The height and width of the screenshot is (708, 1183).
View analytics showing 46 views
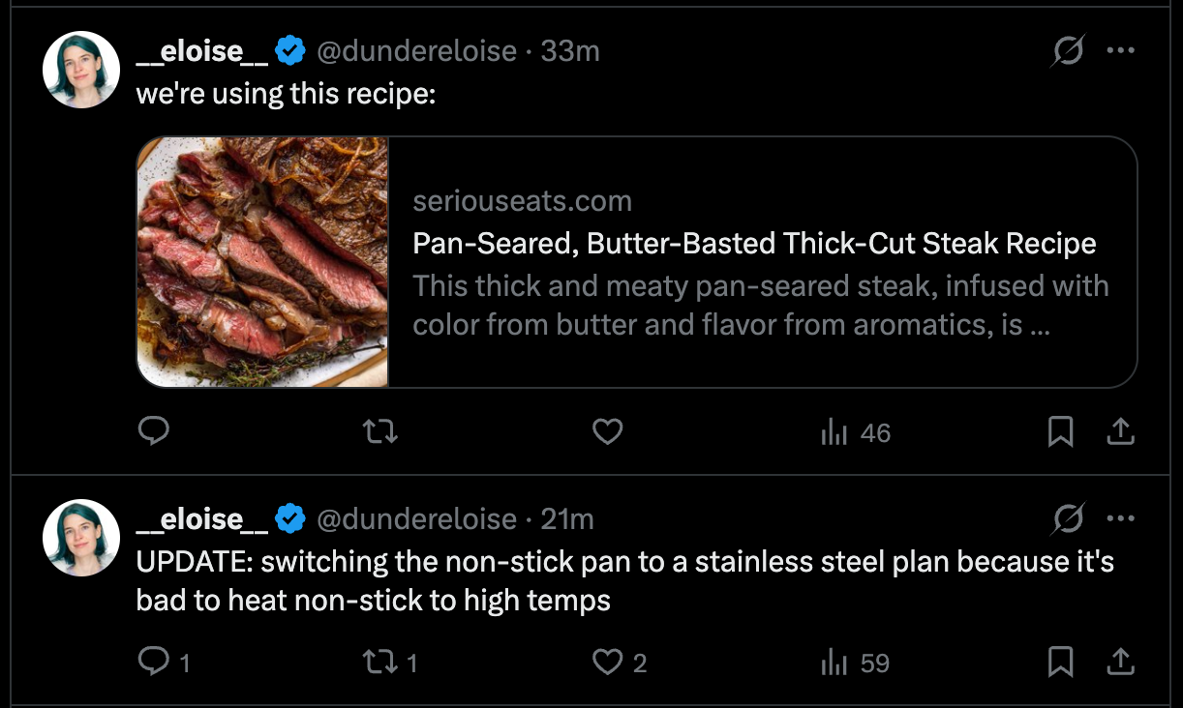(x=855, y=432)
